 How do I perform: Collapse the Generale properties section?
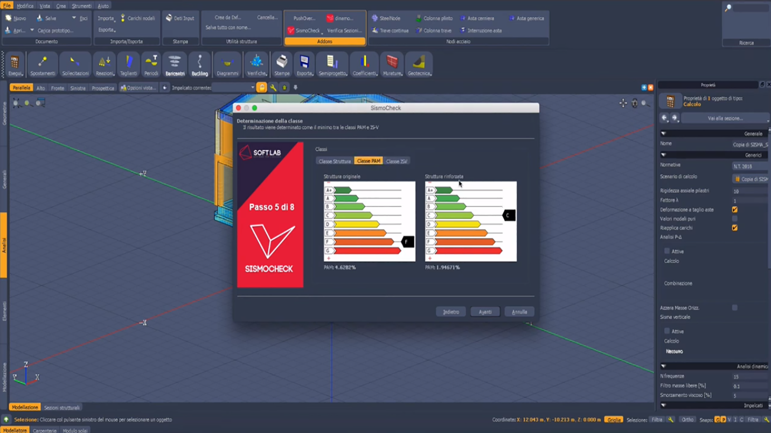point(664,134)
